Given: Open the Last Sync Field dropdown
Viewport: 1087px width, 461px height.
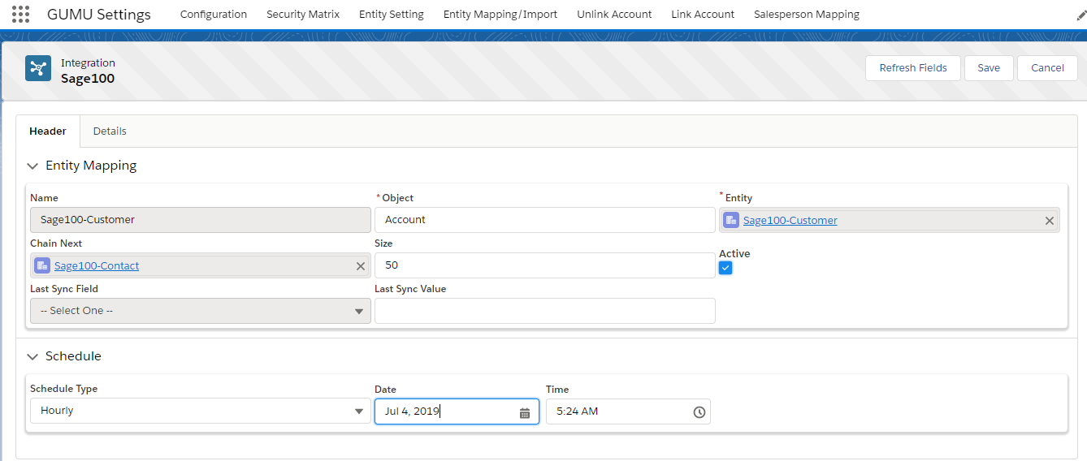Looking at the screenshot, I should pyautogui.click(x=201, y=311).
